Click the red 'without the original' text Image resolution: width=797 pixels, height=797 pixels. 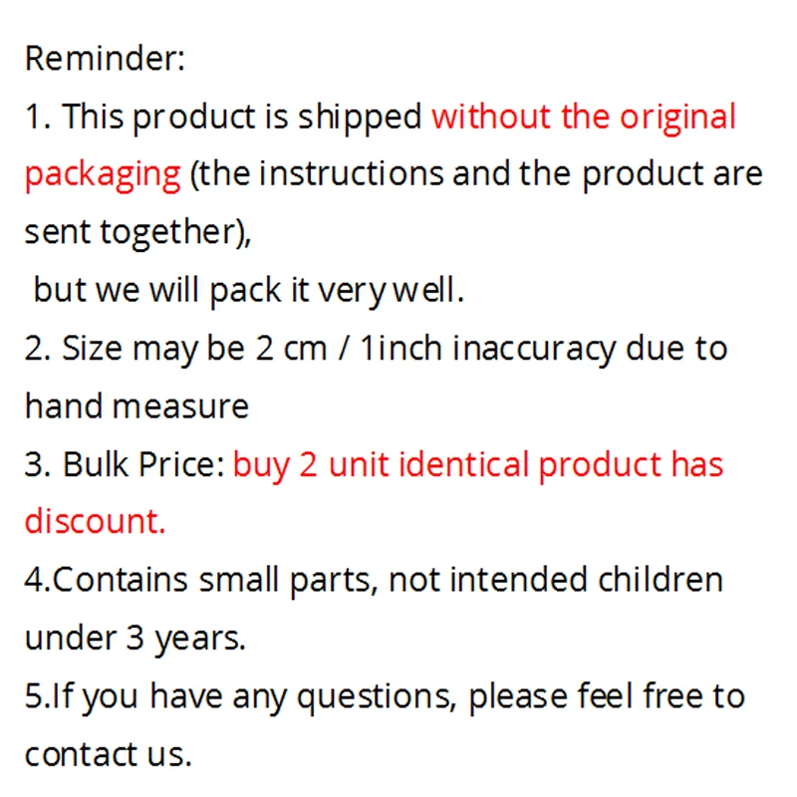[x=584, y=117]
